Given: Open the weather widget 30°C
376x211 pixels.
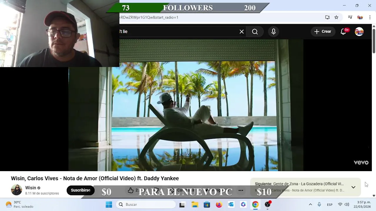Looking at the screenshot, I should pyautogui.click(x=20, y=205).
